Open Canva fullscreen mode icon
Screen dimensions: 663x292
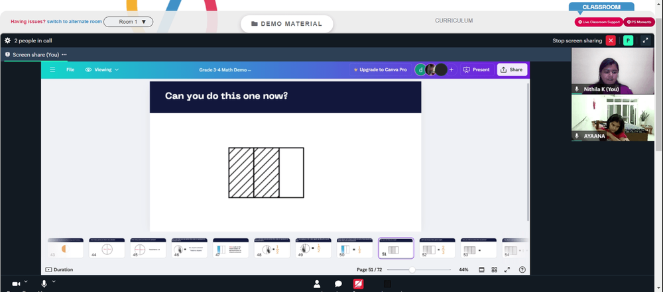(507, 269)
